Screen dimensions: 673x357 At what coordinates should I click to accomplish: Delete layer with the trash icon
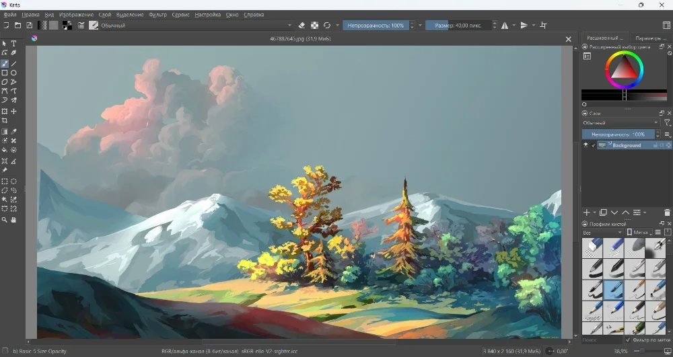[667, 212]
